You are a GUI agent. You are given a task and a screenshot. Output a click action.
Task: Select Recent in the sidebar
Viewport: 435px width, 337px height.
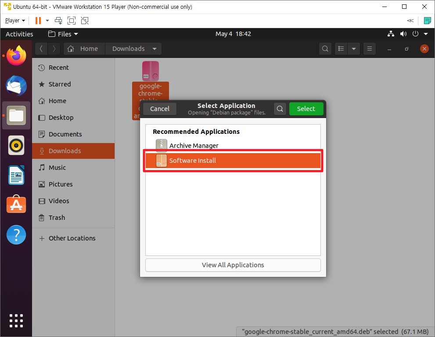pos(73,68)
